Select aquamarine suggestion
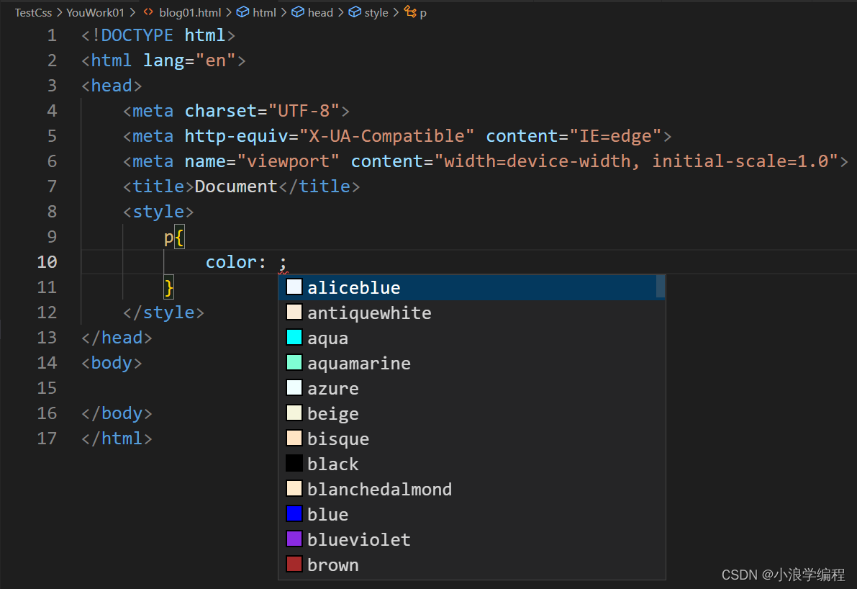 pos(472,363)
